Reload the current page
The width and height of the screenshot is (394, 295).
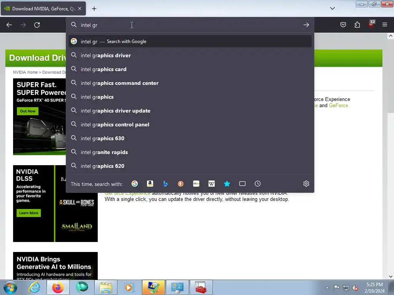coord(37,25)
